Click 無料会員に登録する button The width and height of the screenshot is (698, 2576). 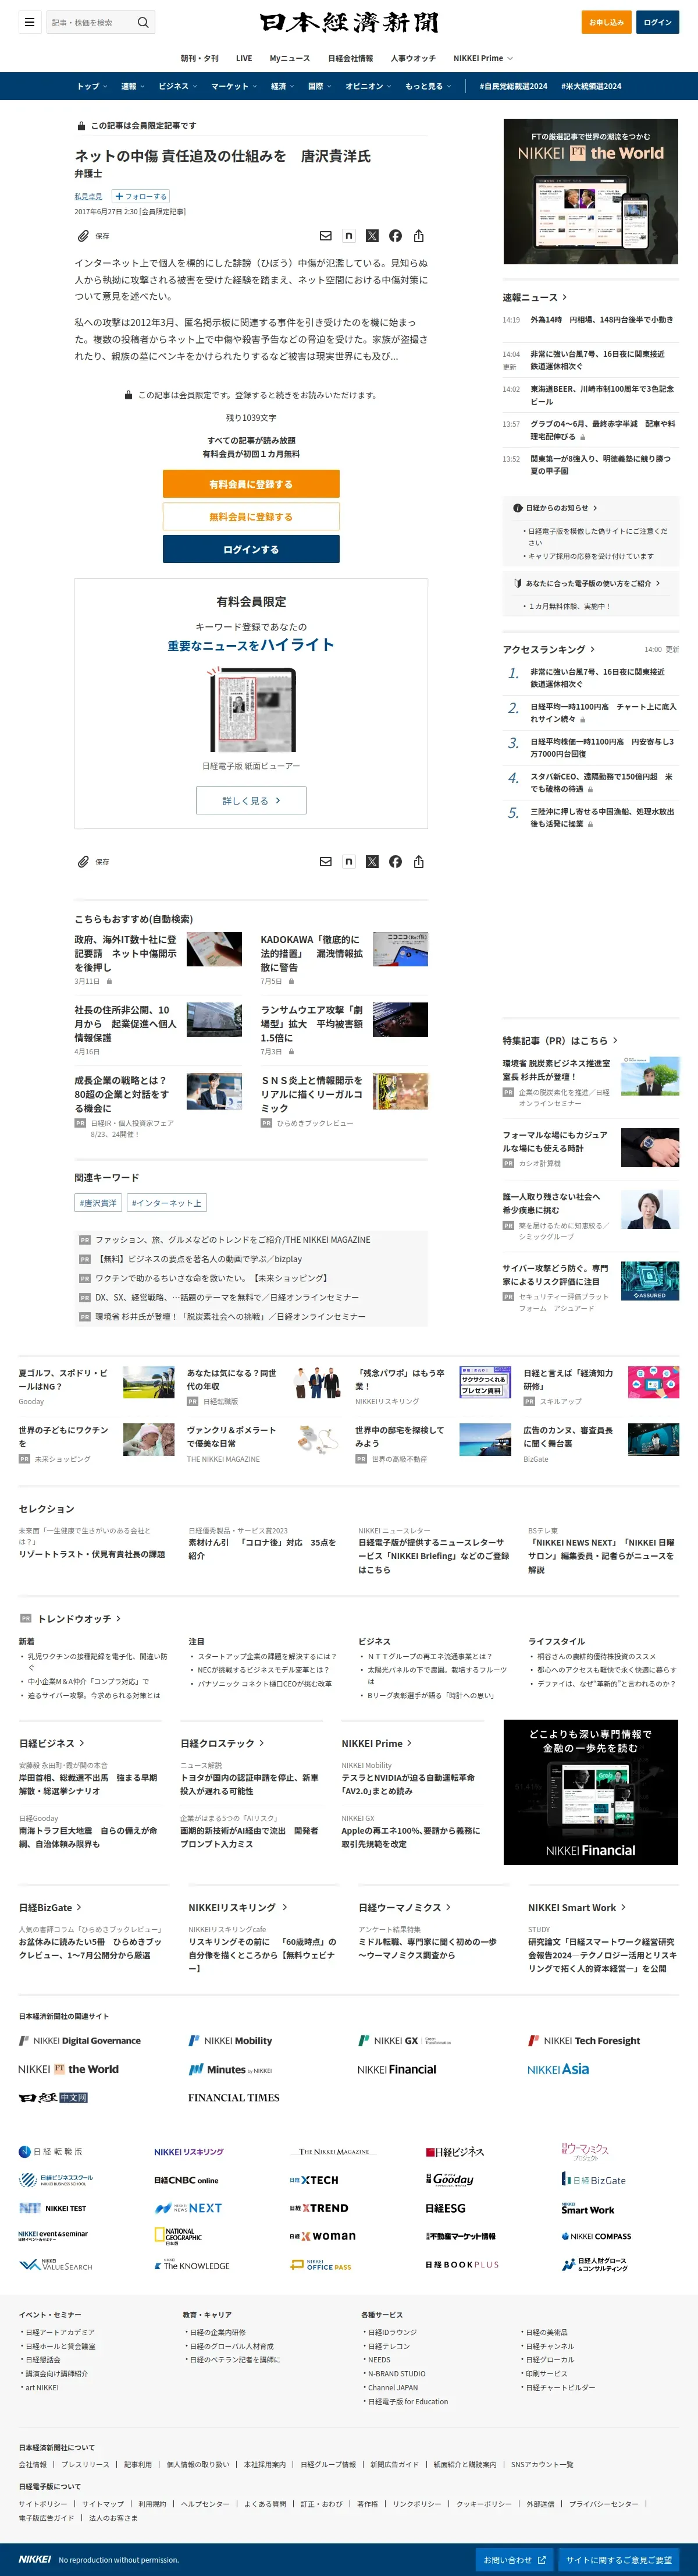(x=251, y=517)
